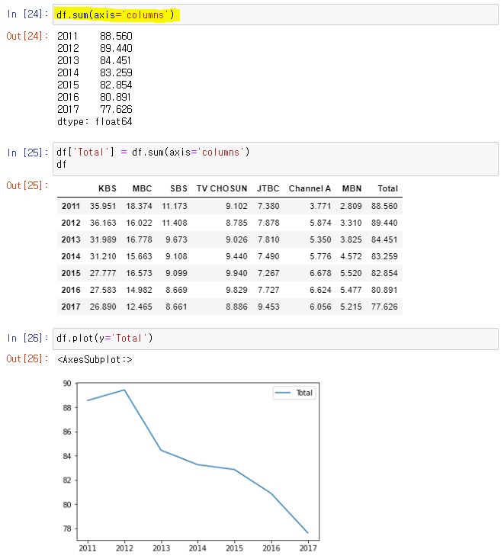Click Total value 89.440 in the table
This screenshot has width=504, height=559.
pyautogui.click(x=384, y=223)
